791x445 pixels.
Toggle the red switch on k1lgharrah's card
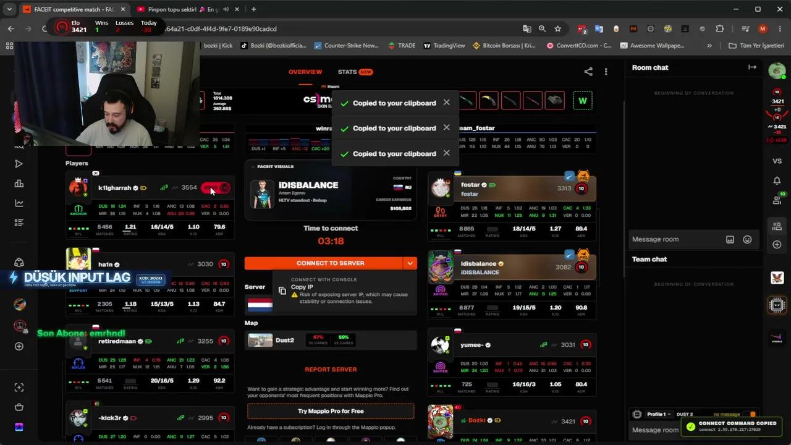point(216,188)
